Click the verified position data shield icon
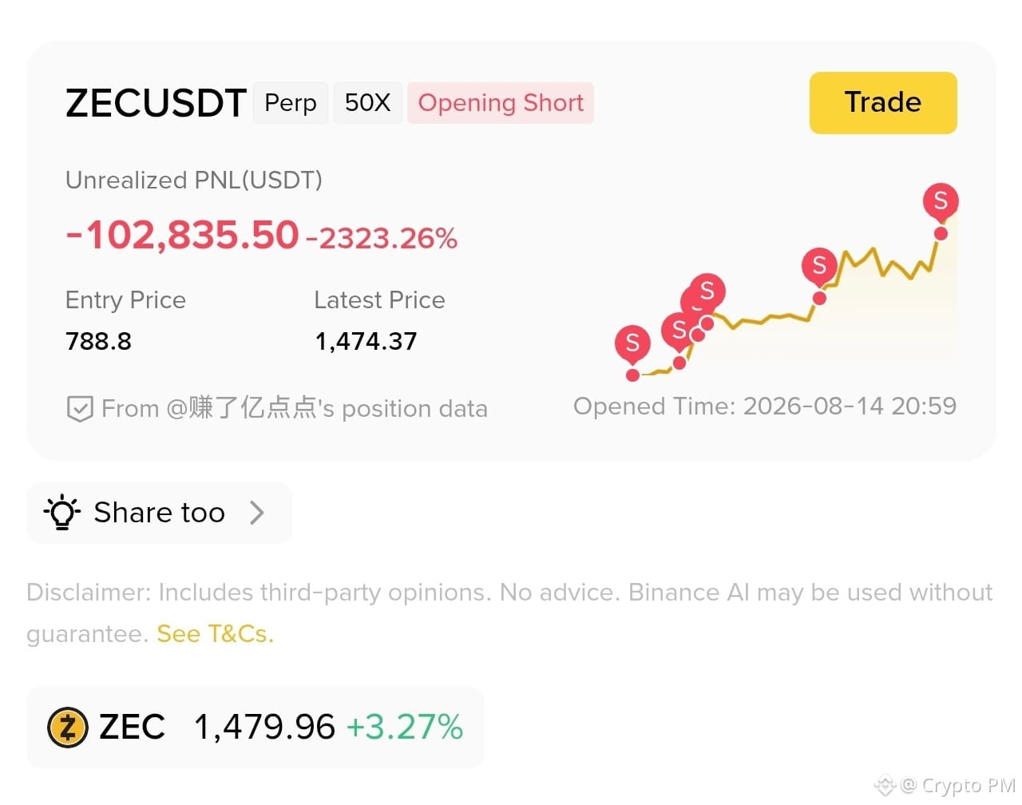Viewport: 1022px width, 805px height. [x=79, y=409]
